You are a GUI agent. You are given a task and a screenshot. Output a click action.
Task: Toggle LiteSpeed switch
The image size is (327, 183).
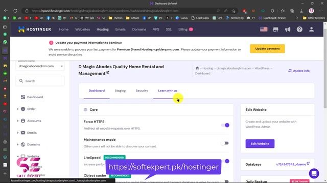226,161
